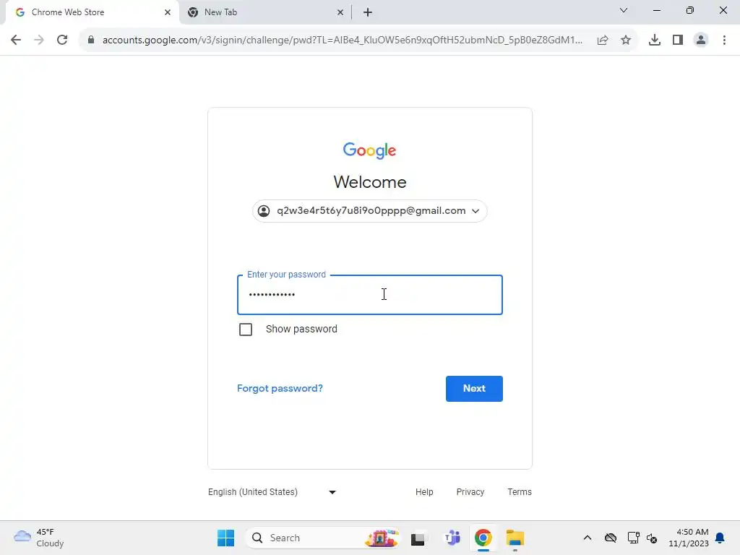This screenshot has height=555, width=740.
Task: Go back to the previous page
Action: point(16,40)
